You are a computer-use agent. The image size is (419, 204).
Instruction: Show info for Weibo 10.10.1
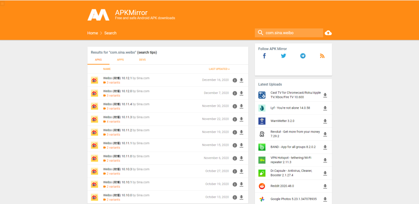235,184
